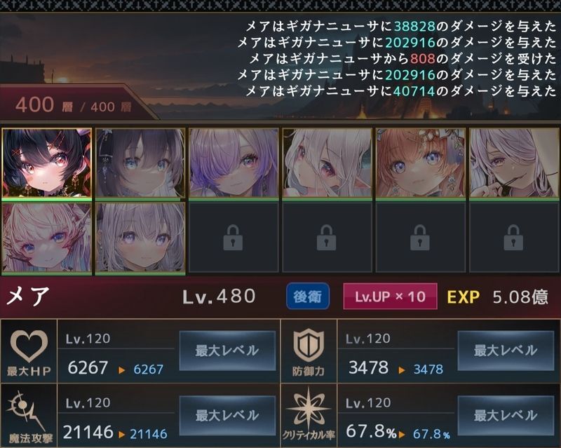
Task: Click 最大レベル button for 魔法攻撃
Action: click(x=227, y=416)
